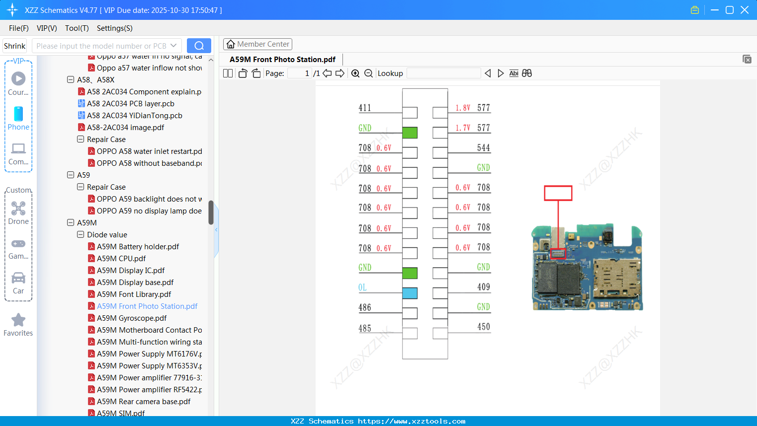757x426 pixels.
Task: Open the model number dropdown arrow
Action: 173,46
